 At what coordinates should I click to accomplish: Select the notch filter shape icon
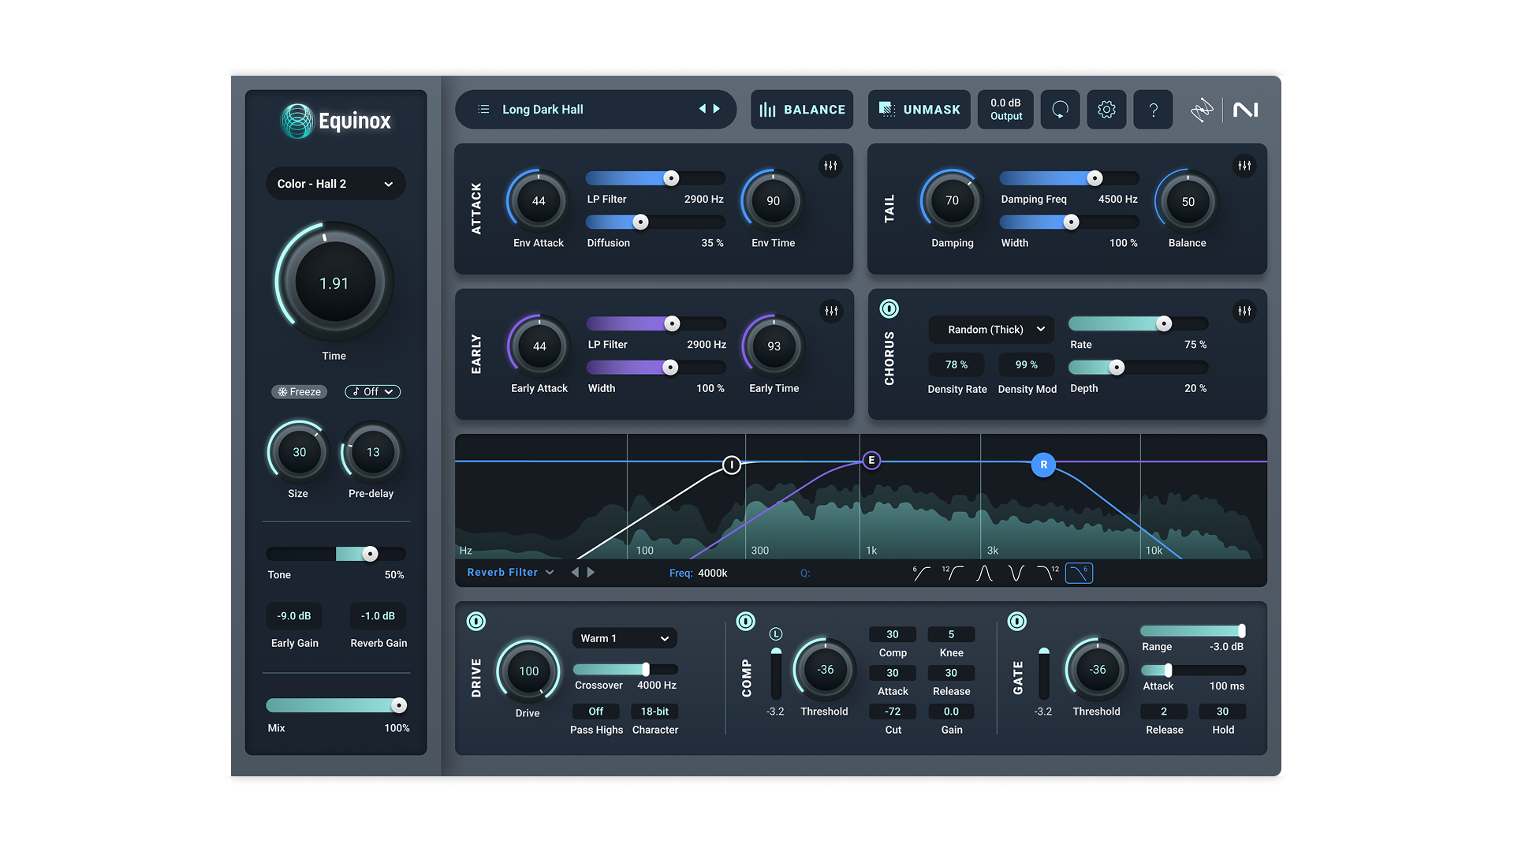tap(1016, 574)
